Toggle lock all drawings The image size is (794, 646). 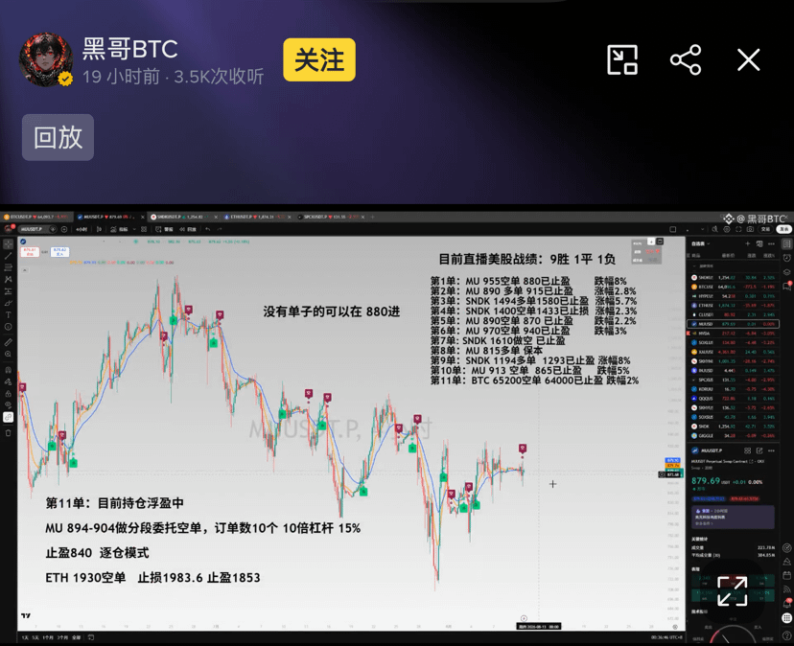pos(8,394)
